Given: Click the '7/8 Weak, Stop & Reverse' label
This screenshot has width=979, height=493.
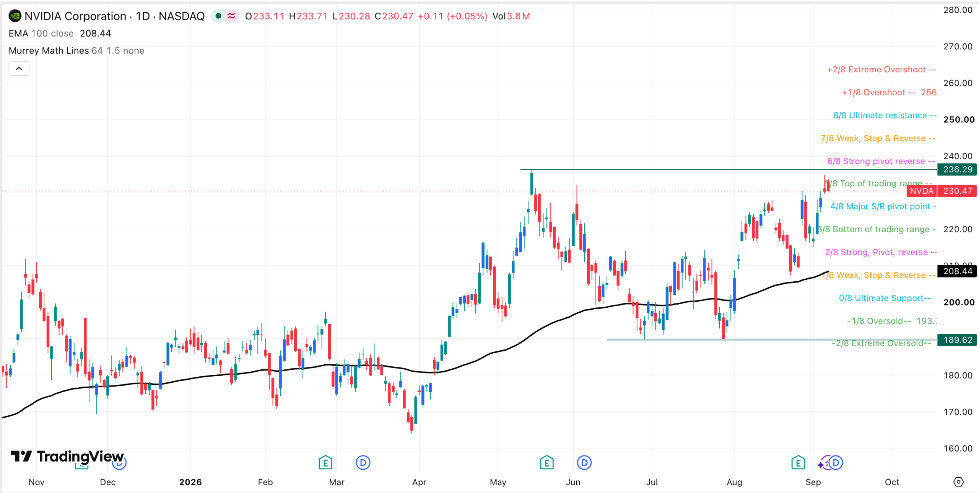Looking at the screenshot, I should 878,138.
